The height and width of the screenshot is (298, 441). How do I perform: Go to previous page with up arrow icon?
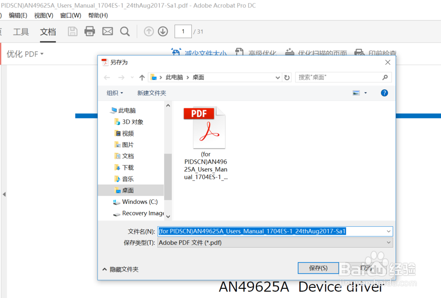(x=149, y=31)
